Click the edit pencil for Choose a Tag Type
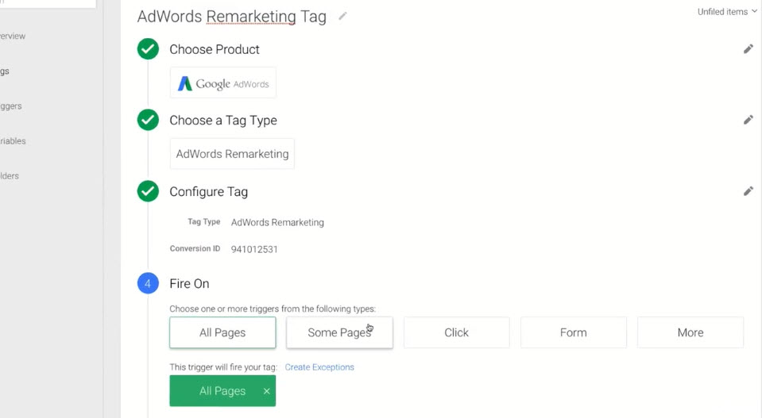 [748, 120]
